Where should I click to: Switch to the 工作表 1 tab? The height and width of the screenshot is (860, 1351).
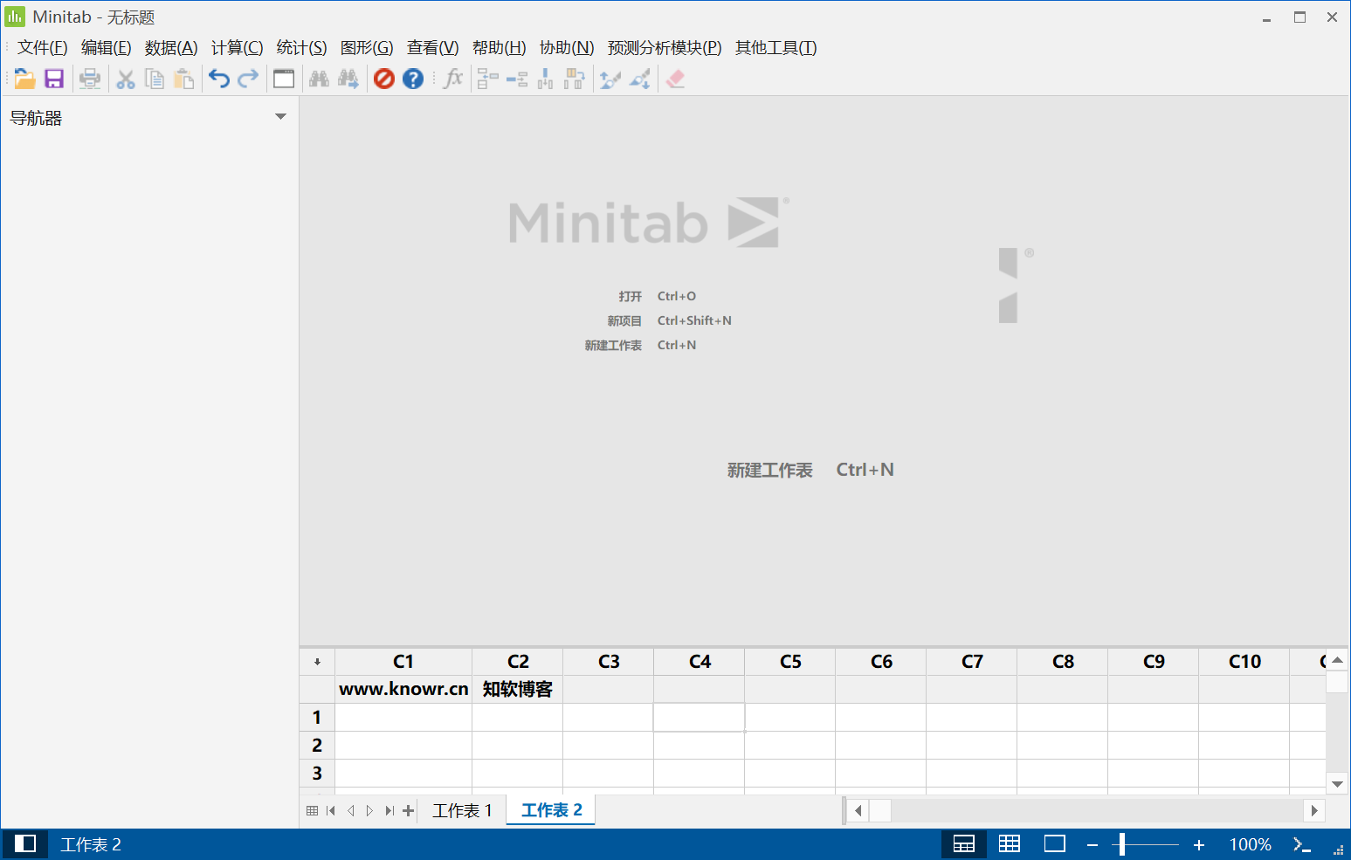(463, 810)
